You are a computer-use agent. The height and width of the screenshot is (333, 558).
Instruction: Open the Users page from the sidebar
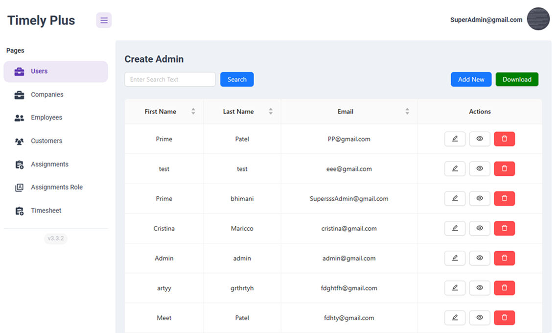(39, 71)
